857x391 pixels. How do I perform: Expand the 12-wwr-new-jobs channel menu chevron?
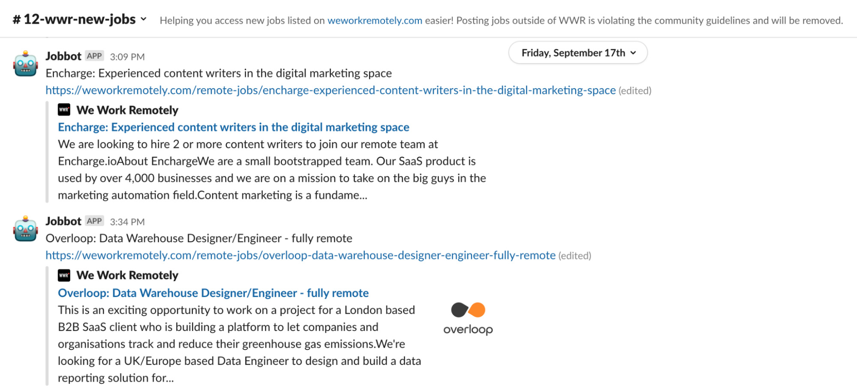[144, 19]
